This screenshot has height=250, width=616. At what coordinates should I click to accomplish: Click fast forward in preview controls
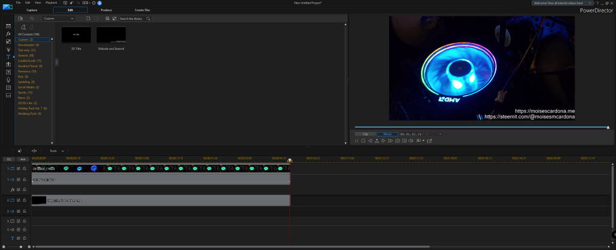[390, 141]
